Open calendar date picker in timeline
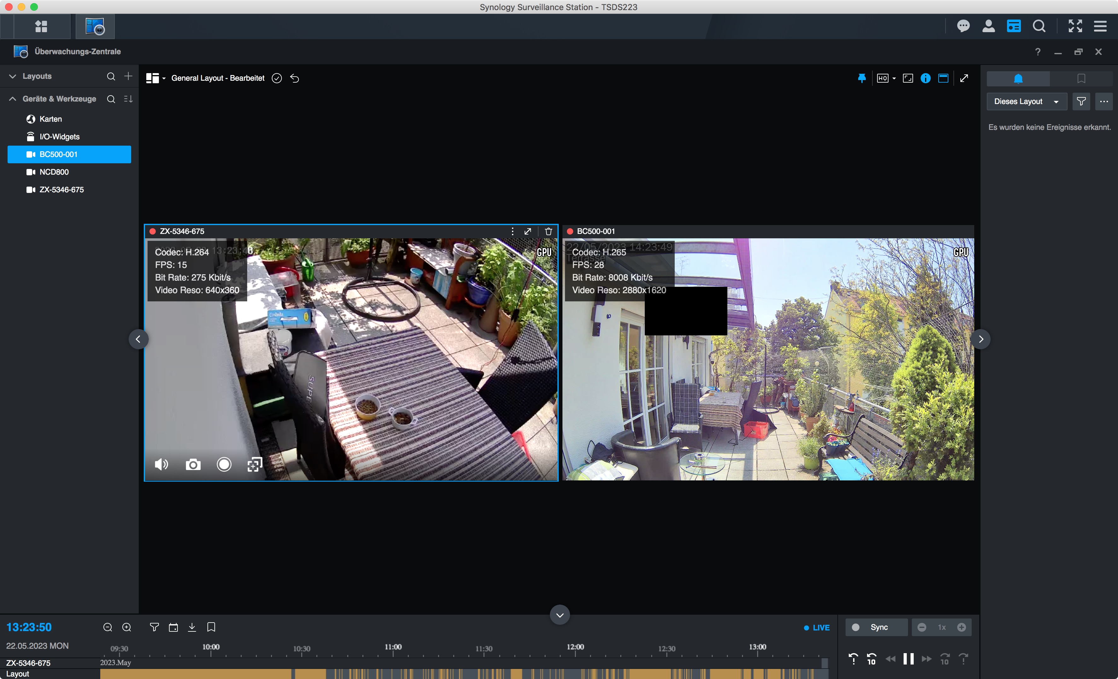This screenshot has width=1118, height=679. click(x=173, y=627)
